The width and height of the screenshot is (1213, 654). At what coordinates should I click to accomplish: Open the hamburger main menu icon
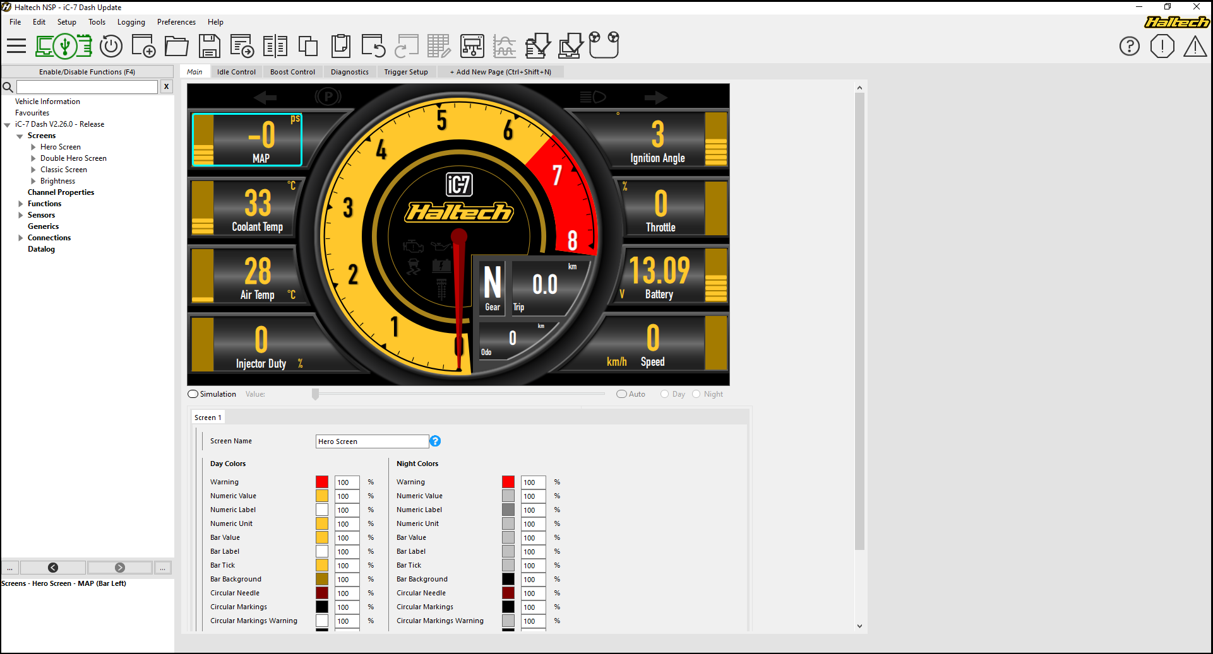click(x=16, y=46)
